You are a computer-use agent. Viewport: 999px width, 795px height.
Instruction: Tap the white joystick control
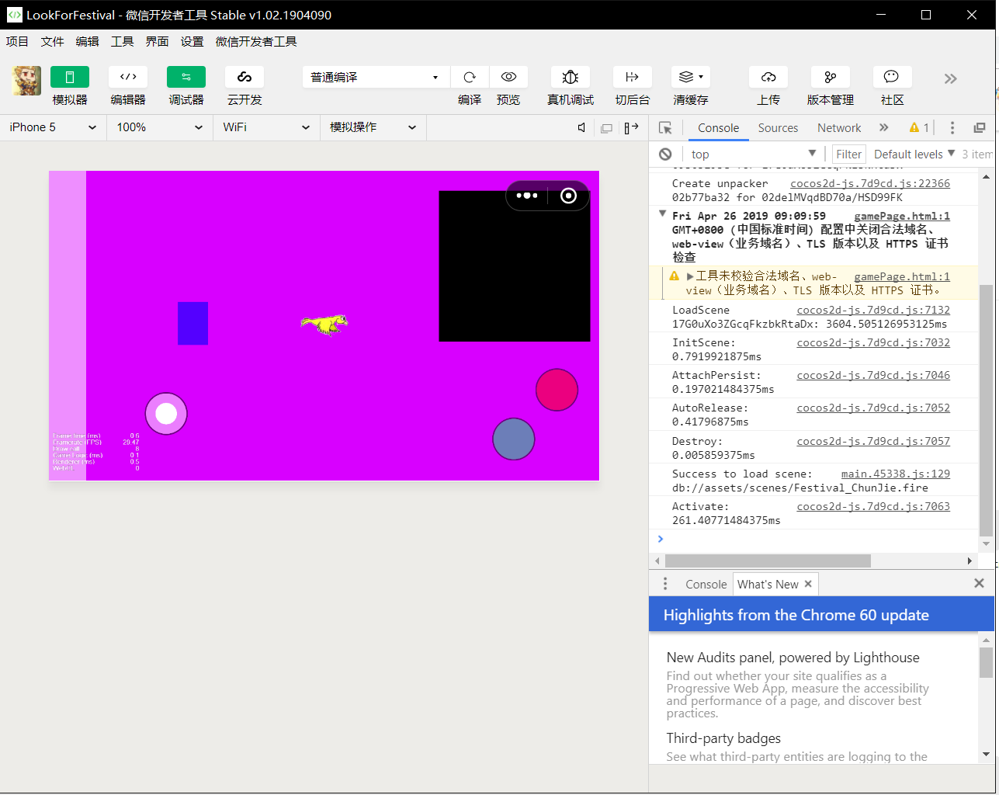166,414
